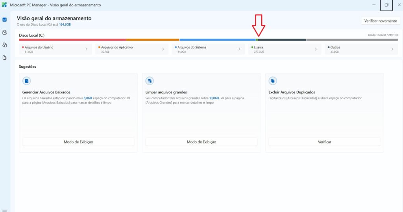Expand the Arquivos do Aplicativo chevron
This screenshot has width=403, height=212.
163,49
